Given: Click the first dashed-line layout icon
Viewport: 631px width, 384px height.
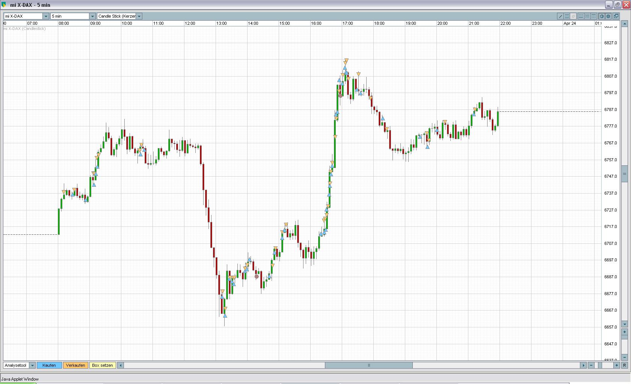Looking at the screenshot, I should (581, 16).
